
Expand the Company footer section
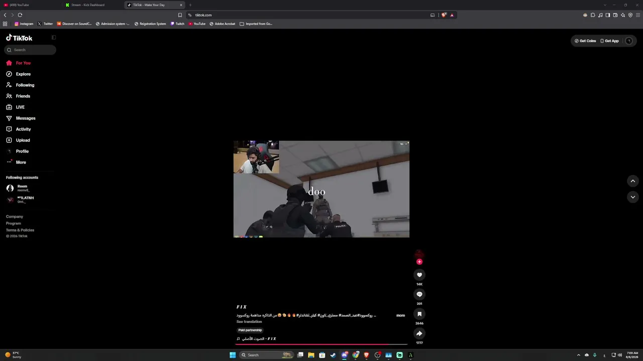coord(15,217)
